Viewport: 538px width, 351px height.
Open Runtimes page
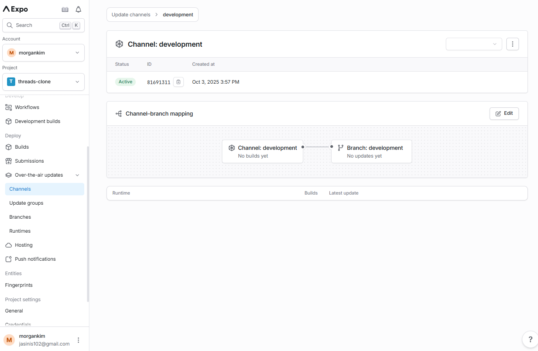pos(20,231)
